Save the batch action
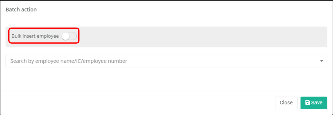Image resolution: width=334 pixels, height=115 pixels. pyautogui.click(x=314, y=103)
